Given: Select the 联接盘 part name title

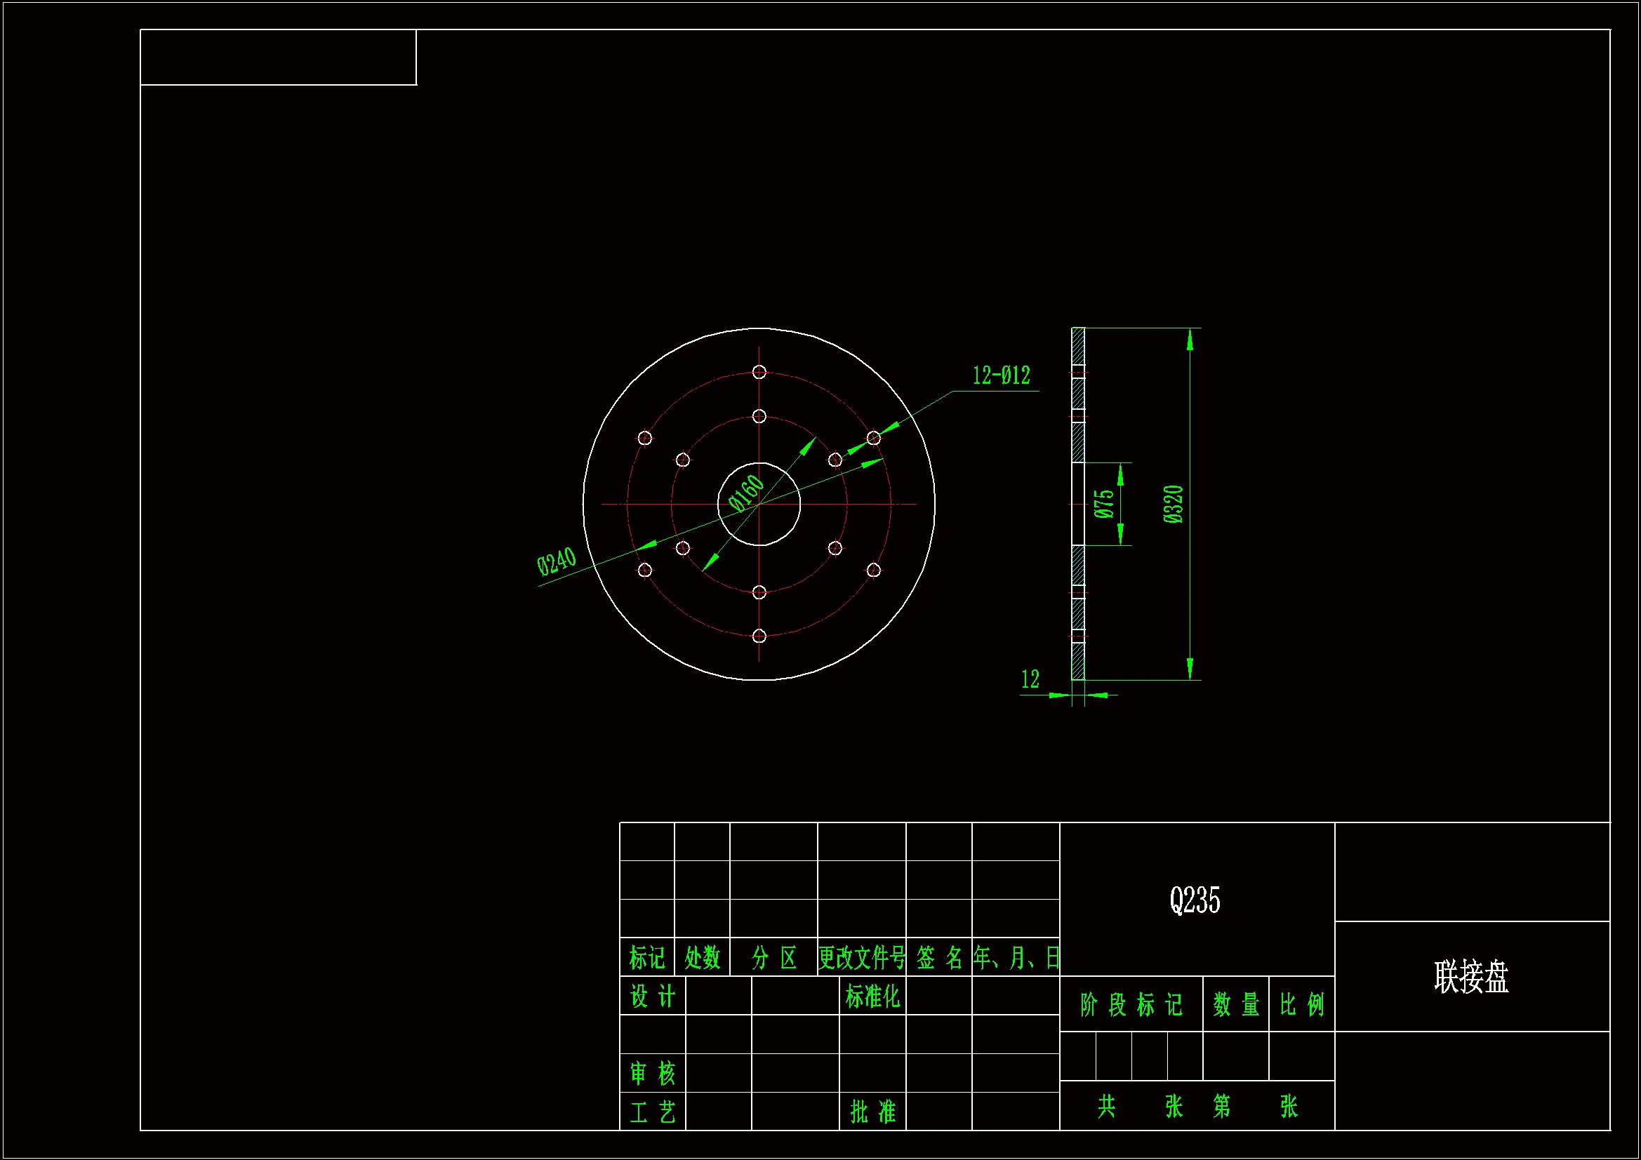Looking at the screenshot, I should [1471, 977].
